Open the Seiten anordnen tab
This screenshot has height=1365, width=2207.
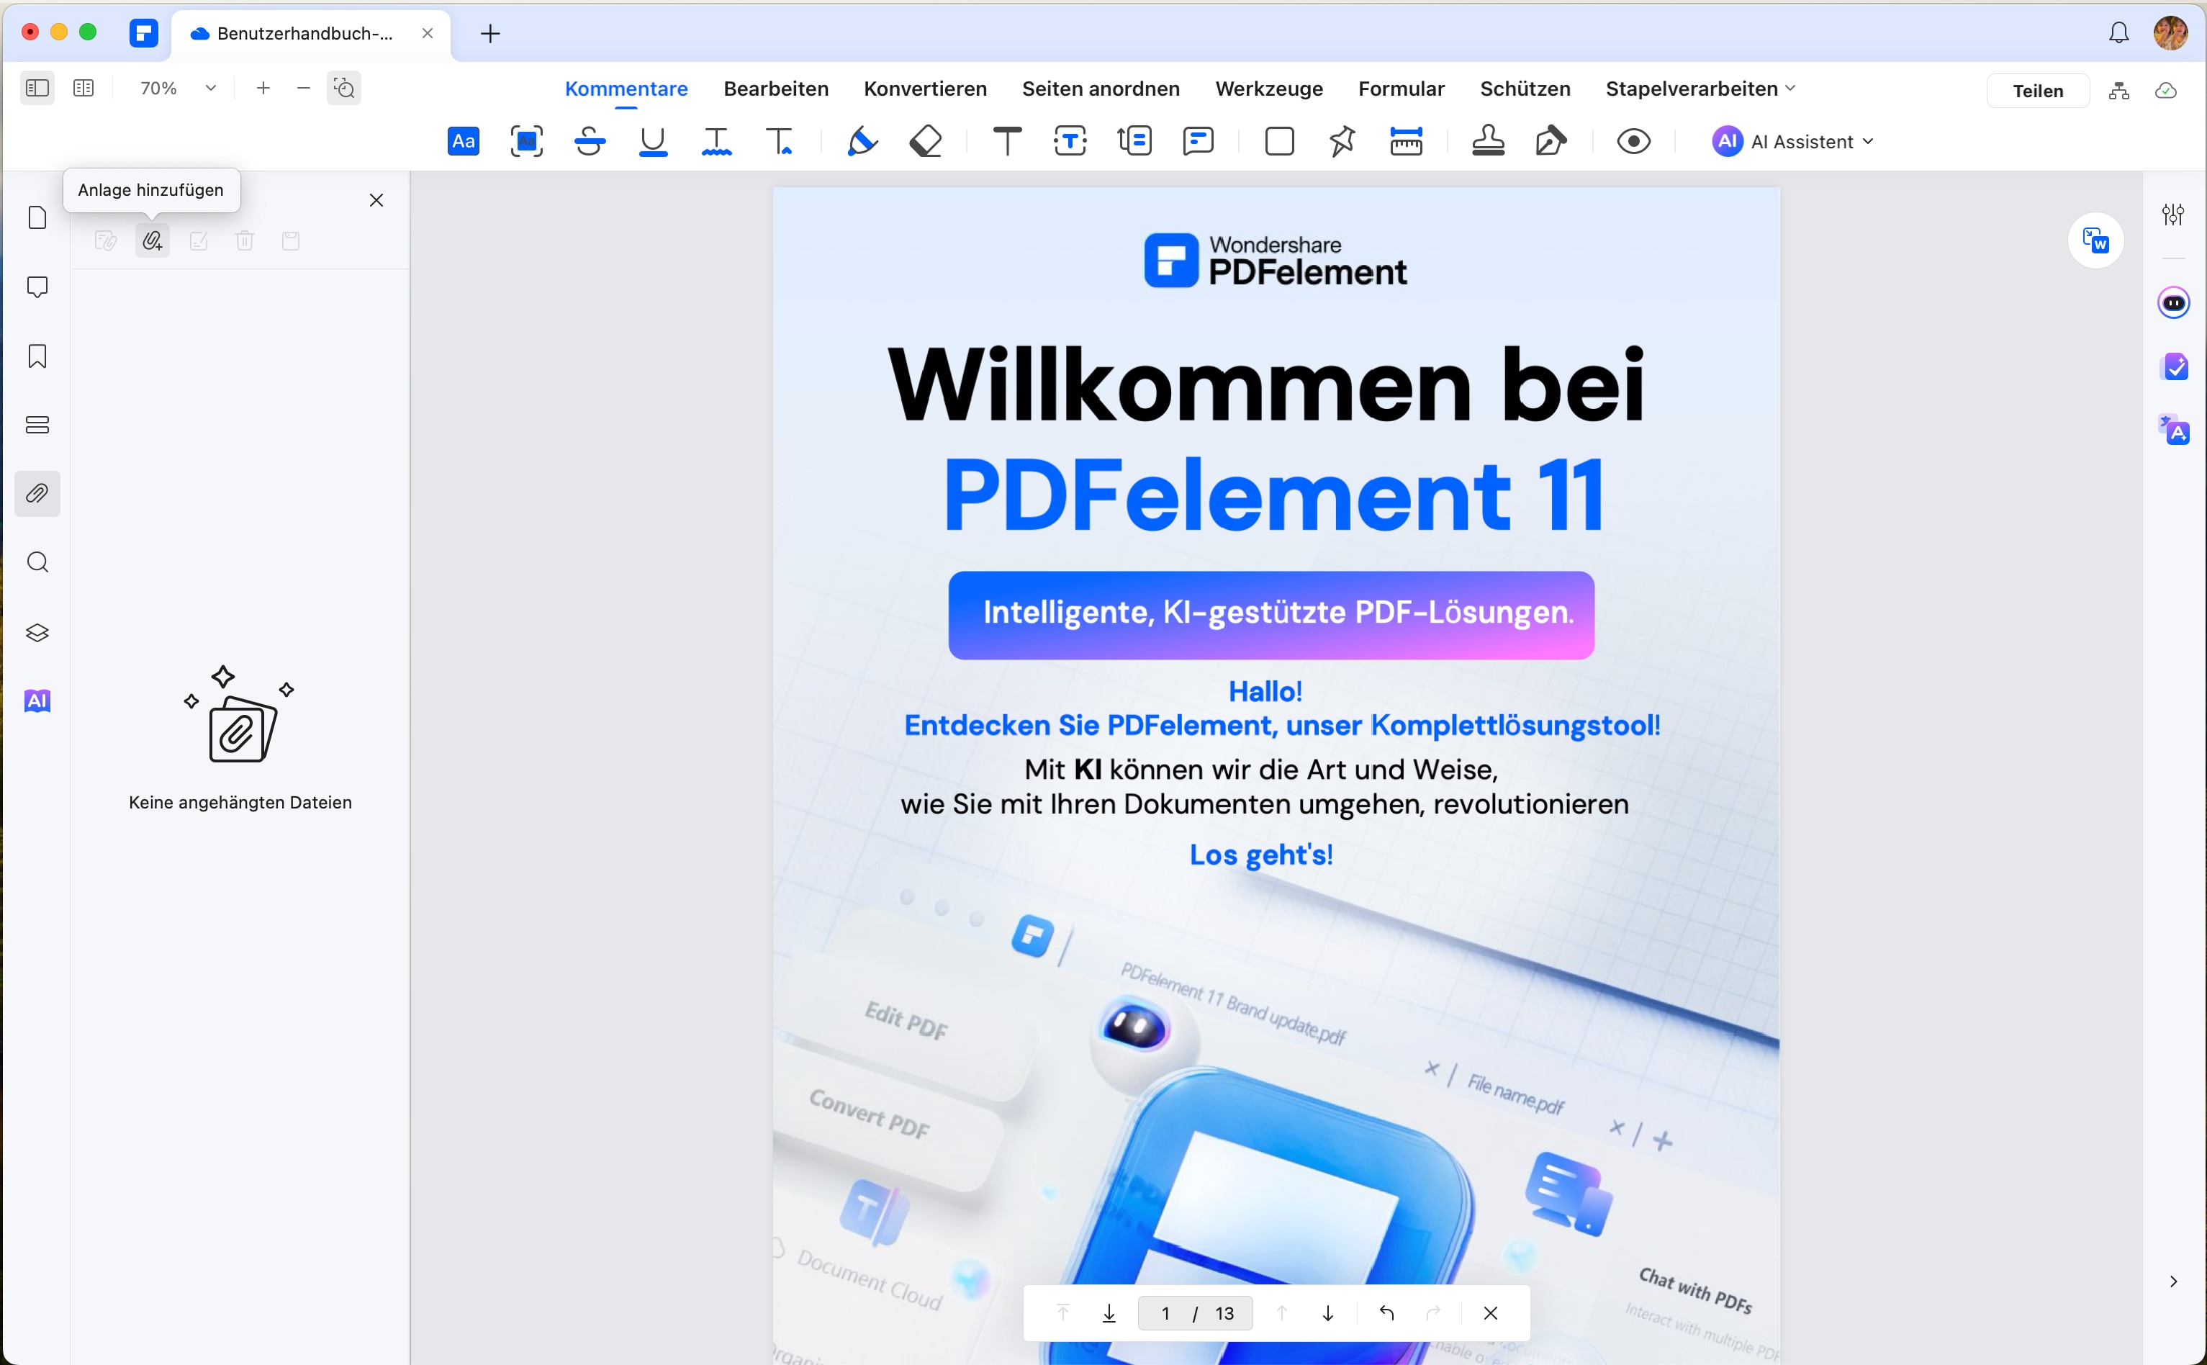click(1101, 89)
